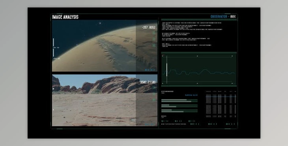Click the upper white vertical bar on planet image
This screenshot has height=146, width=288.
(x=53, y=42)
